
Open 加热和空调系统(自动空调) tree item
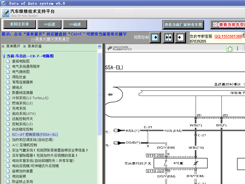tap(33, 140)
